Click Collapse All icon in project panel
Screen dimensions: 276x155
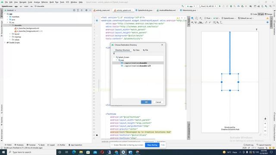[82, 10]
